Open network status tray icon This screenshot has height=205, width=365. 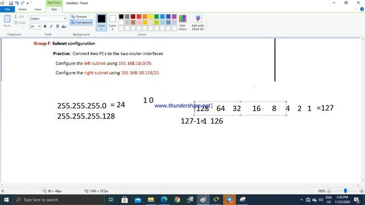[308, 200]
